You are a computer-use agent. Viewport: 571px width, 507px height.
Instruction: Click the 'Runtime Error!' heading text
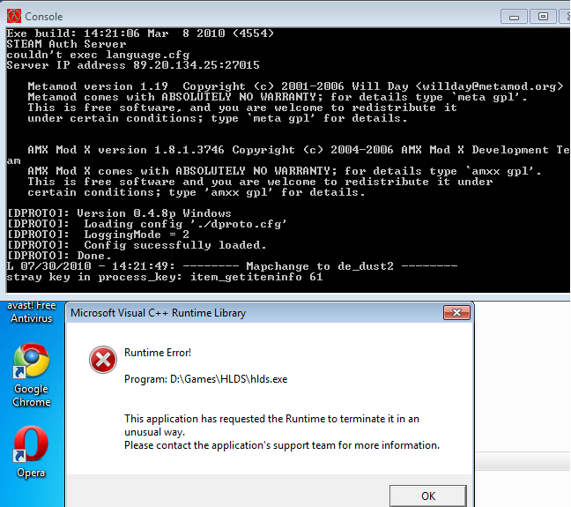[x=158, y=353]
